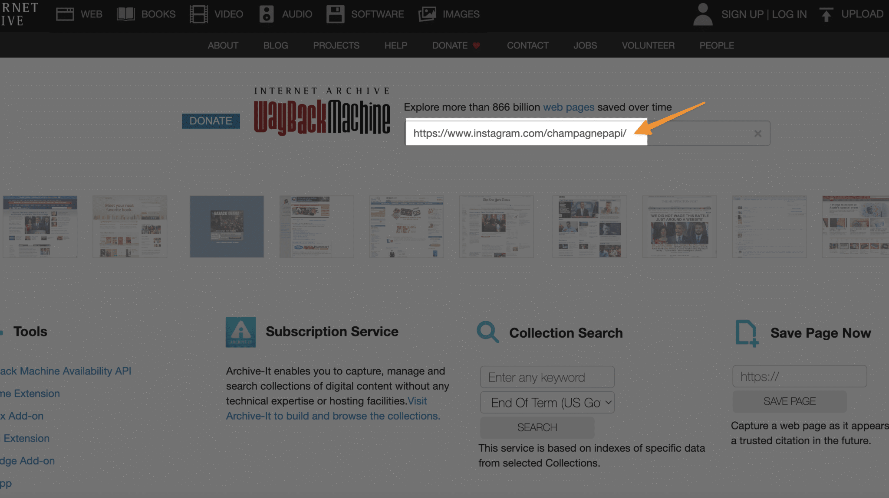Follow the 'web pages' link
The height and width of the screenshot is (498, 889).
pyautogui.click(x=569, y=107)
